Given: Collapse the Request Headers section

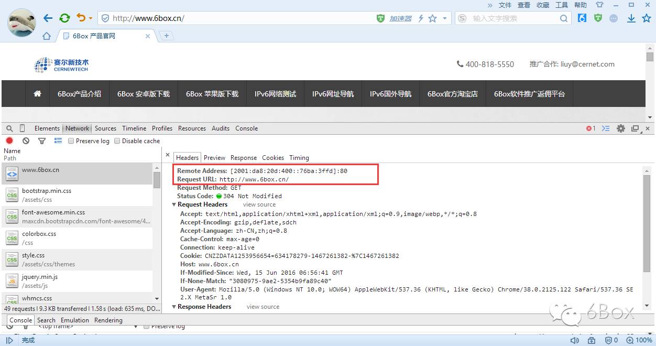Looking at the screenshot, I should [x=174, y=204].
